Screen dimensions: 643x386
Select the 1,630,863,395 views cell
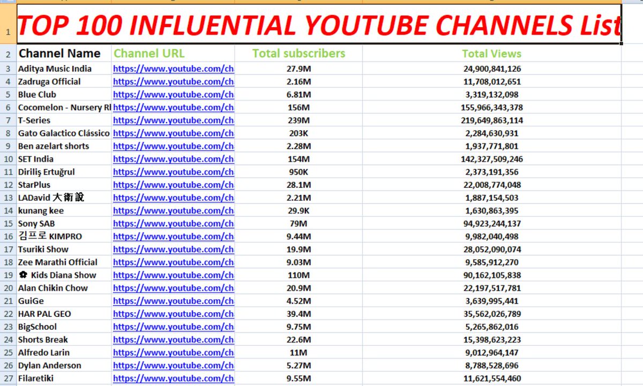(492, 210)
